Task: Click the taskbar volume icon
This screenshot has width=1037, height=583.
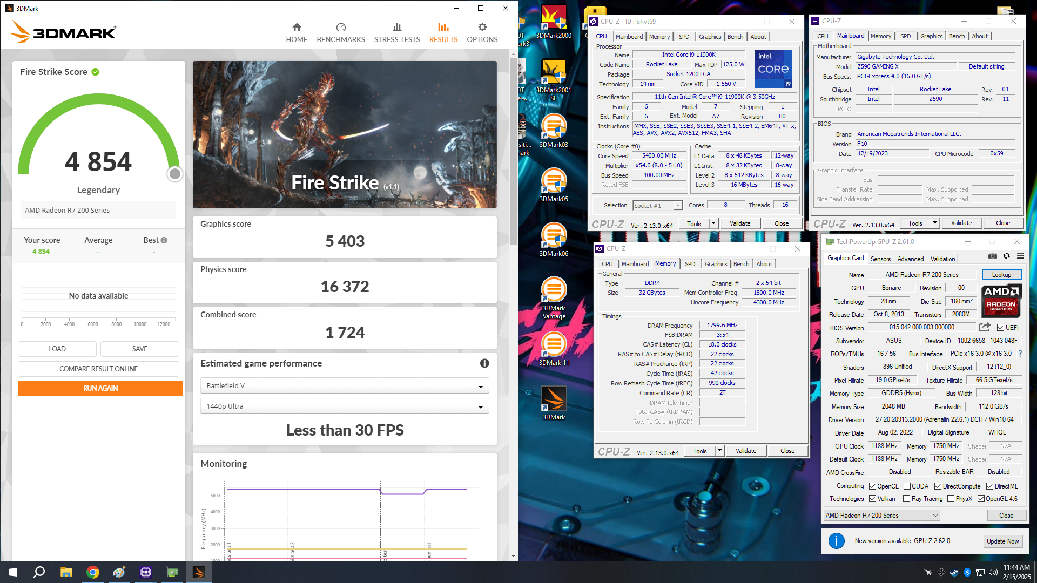Action: (x=993, y=572)
